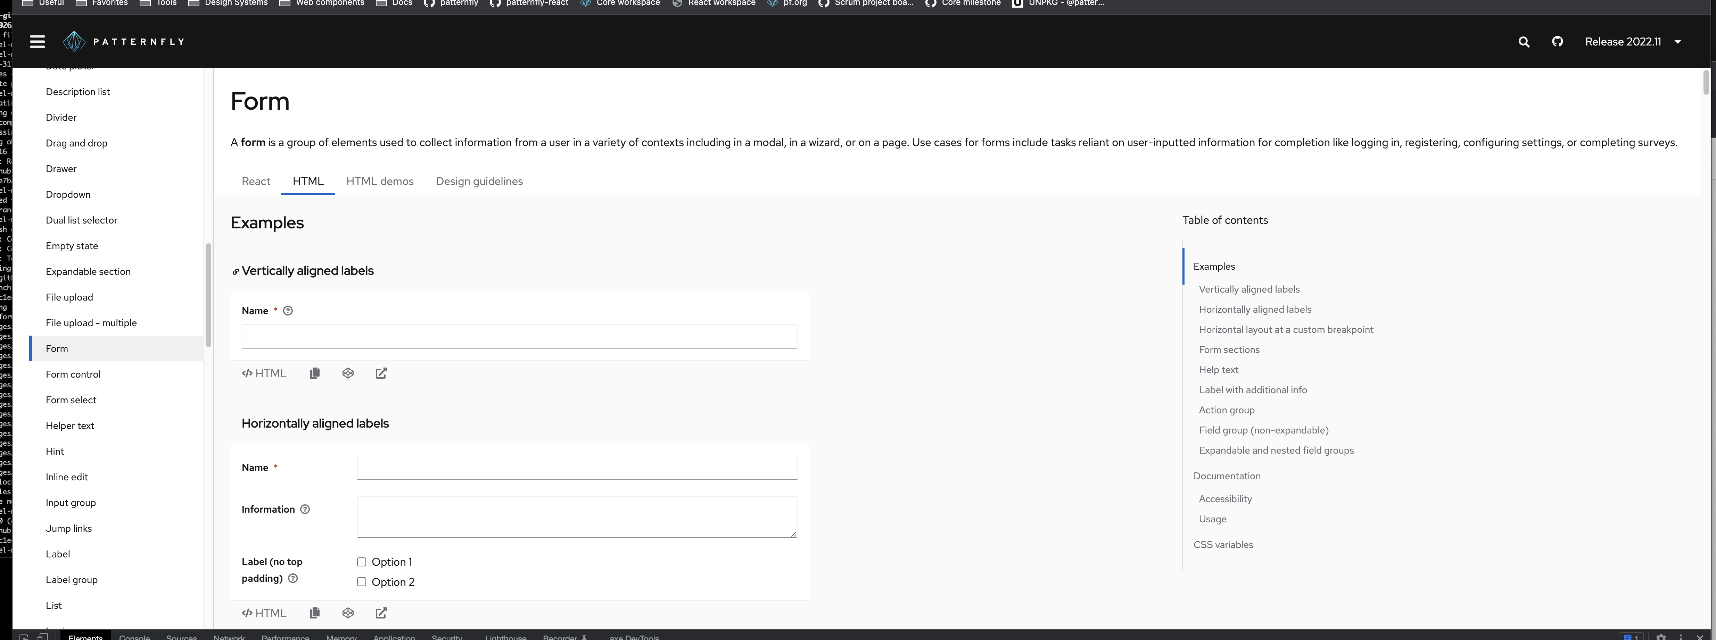Viewport: 1716px width, 640px height.
Task: Jump to Help text in table of contents
Action: pyautogui.click(x=1218, y=370)
